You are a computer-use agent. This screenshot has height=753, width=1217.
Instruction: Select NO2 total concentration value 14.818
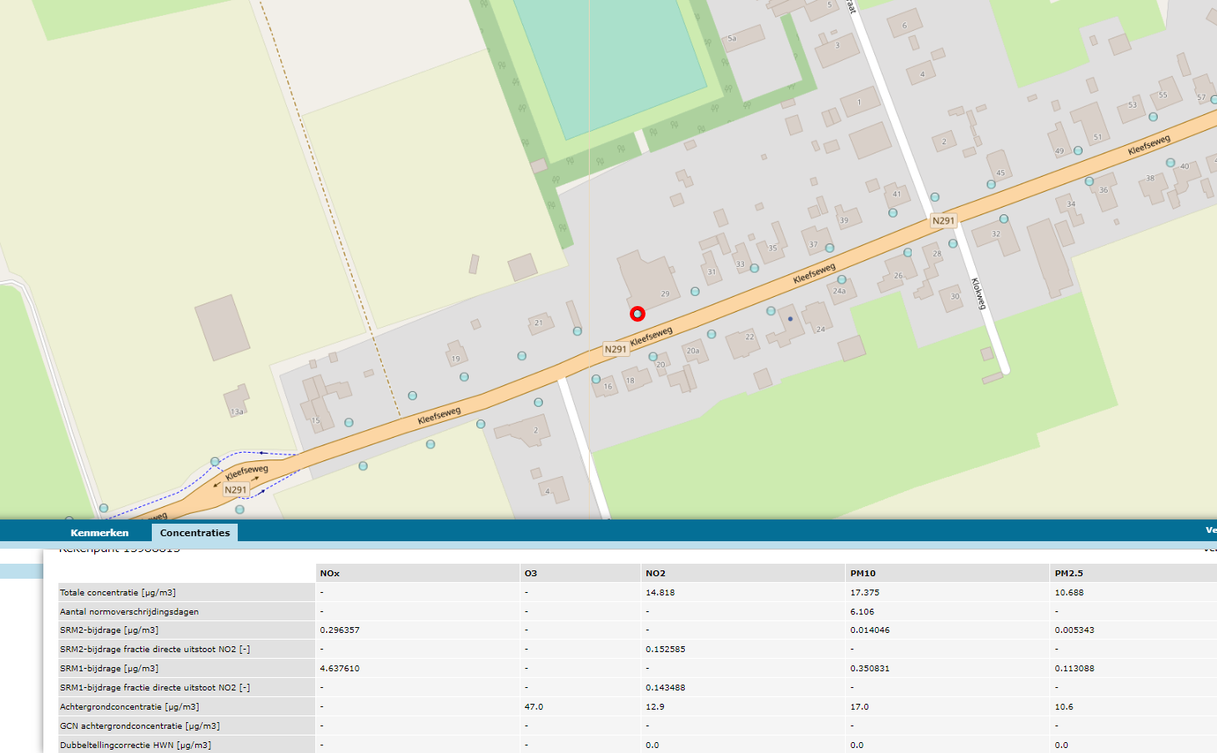click(x=660, y=592)
